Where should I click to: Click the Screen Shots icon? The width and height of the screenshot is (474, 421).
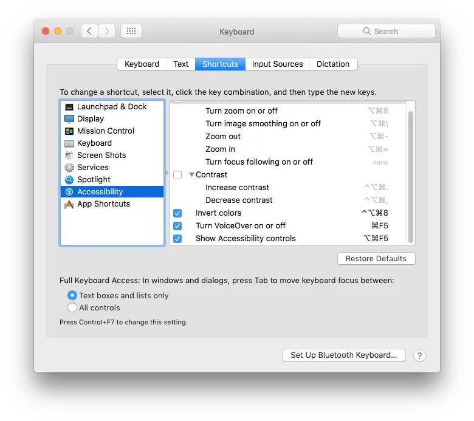69,156
